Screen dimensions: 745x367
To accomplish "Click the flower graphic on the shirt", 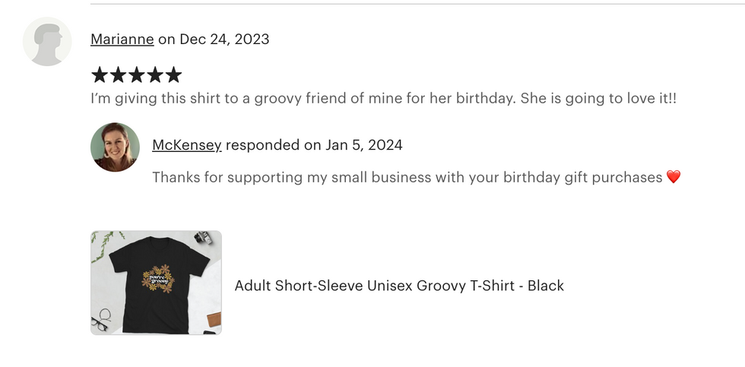I will click(158, 278).
